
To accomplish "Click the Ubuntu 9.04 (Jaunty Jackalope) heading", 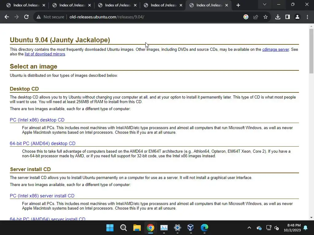I will click(60, 40).
